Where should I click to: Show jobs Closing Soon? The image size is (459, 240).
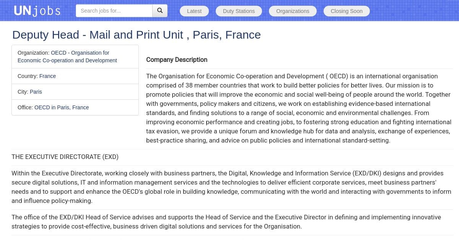tap(347, 11)
